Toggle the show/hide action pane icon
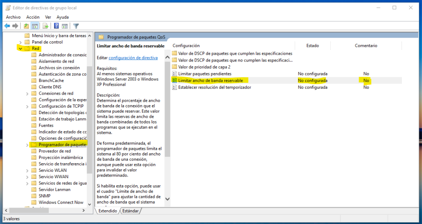422x224 pixels. click(x=65, y=26)
